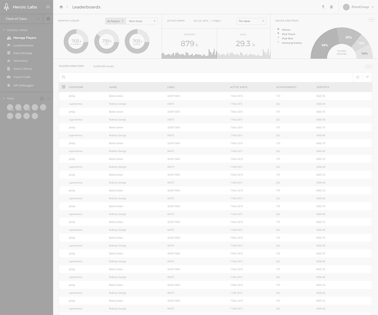The width and height of the screenshot is (378, 315).
Task: Tick the select-all checkbox in table header
Action: point(63,87)
